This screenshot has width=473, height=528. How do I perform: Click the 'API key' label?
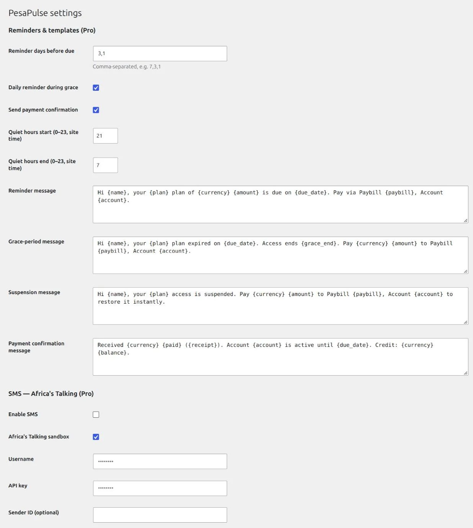[x=18, y=485]
